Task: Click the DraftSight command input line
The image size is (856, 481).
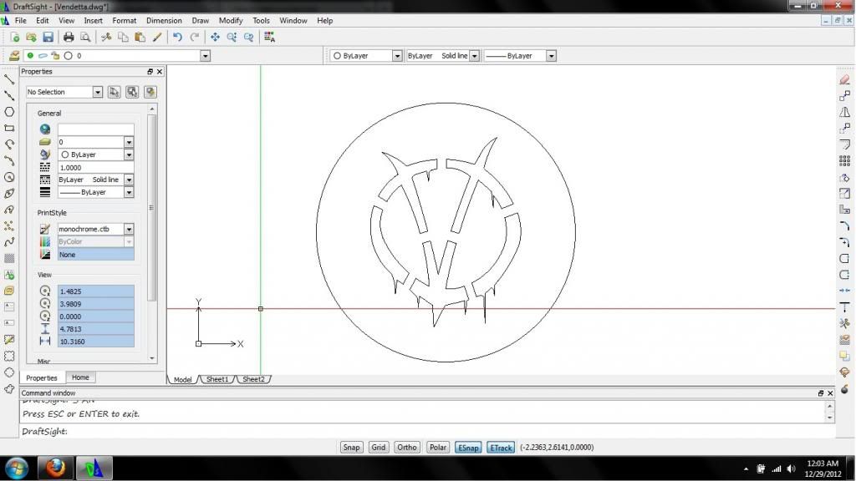Action: (x=428, y=431)
